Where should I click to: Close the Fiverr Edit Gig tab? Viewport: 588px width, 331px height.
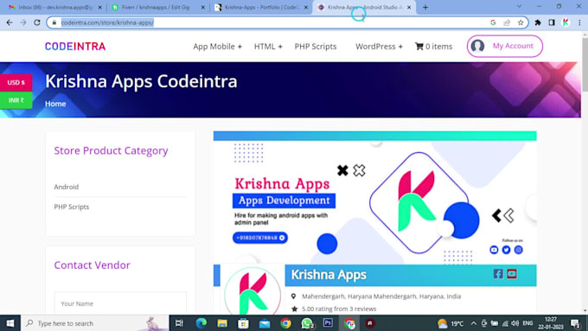(x=203, y=7)
